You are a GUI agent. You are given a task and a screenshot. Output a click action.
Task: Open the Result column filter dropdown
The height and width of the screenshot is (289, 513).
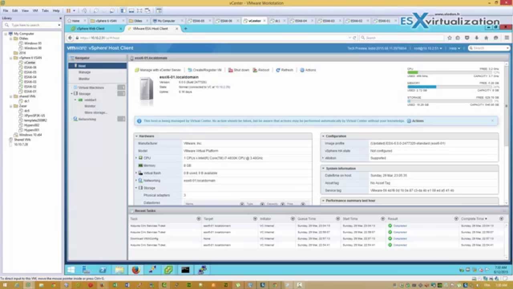coord(456,219)
